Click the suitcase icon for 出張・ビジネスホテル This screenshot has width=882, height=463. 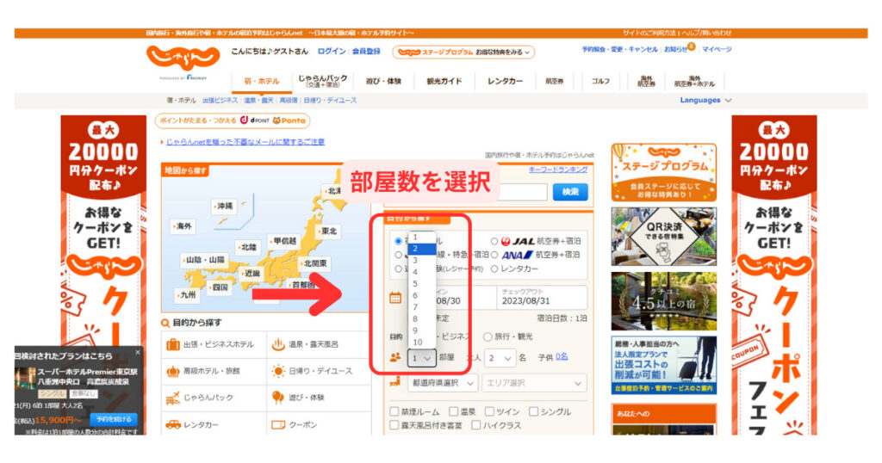click(172, 344)
